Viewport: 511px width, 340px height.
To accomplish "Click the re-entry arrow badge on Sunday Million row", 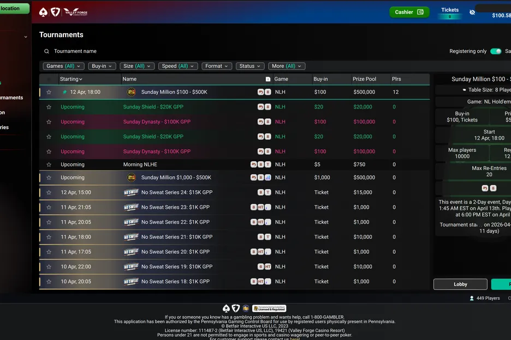I will 261,92.
